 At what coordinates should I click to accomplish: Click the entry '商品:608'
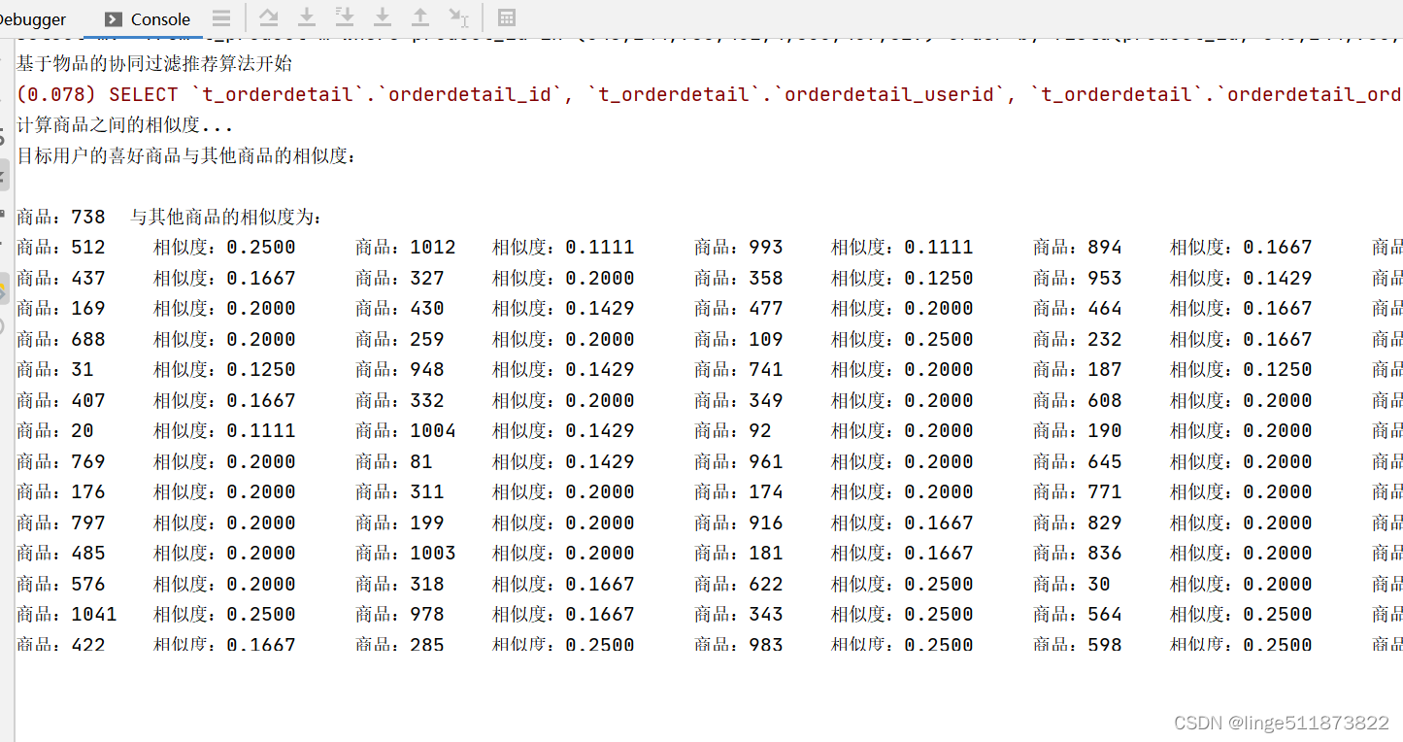[x=1078, y=400]
